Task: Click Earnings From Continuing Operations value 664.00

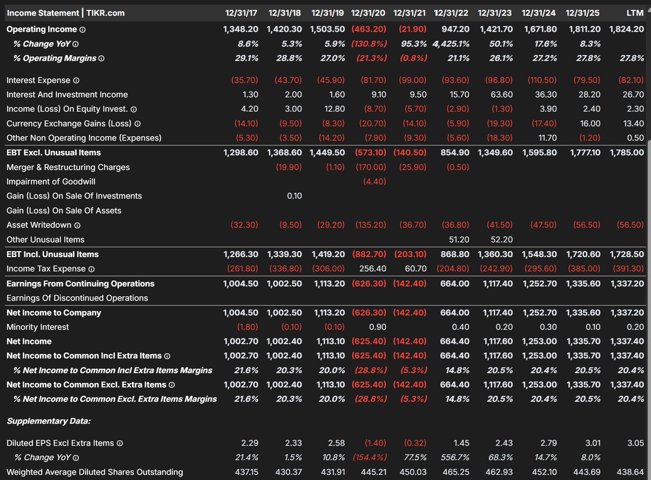Action: [456, 283]
